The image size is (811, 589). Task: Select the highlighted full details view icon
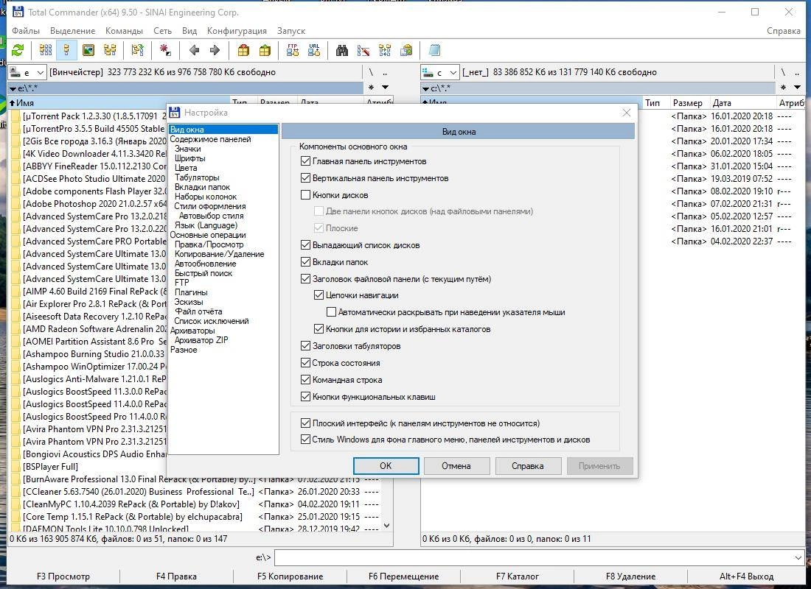coord(66,50)
